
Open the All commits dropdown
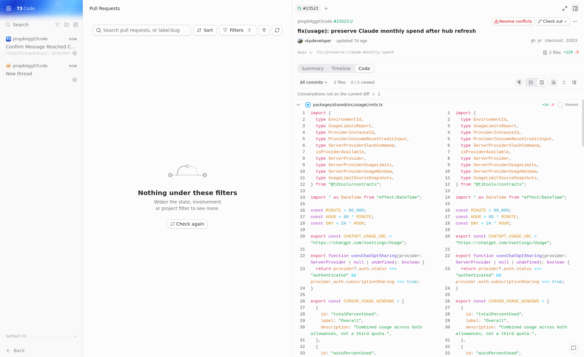[313, 82]
